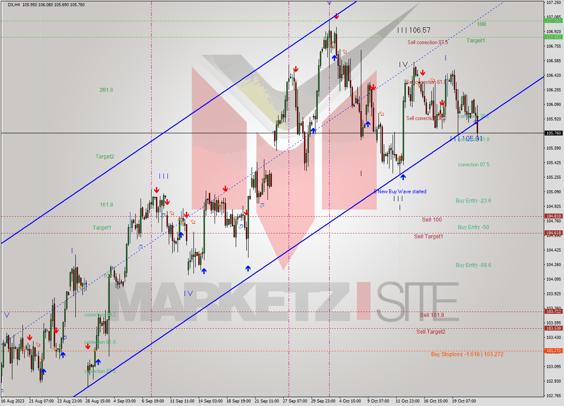Click the '9 Oct 07:00' time axis label

tap(378, 401)
